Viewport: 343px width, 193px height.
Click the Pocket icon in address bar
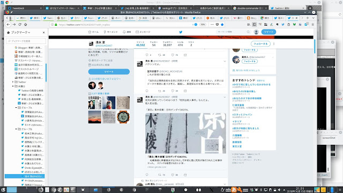(217, 25)
